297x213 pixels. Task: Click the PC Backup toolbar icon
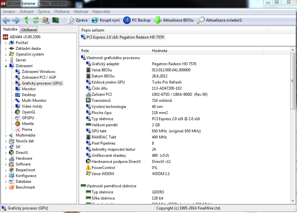(x=127, y=20)
